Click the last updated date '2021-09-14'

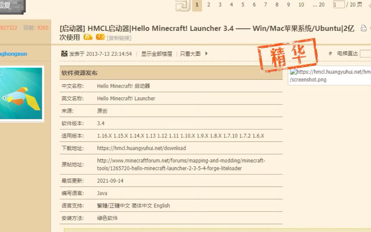[110, 181]
